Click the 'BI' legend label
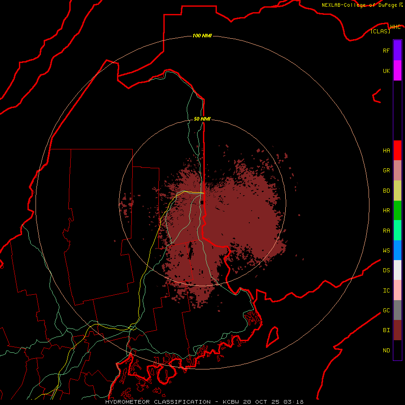The width and height of the screenshot is (405, 405). coord(386,330)
